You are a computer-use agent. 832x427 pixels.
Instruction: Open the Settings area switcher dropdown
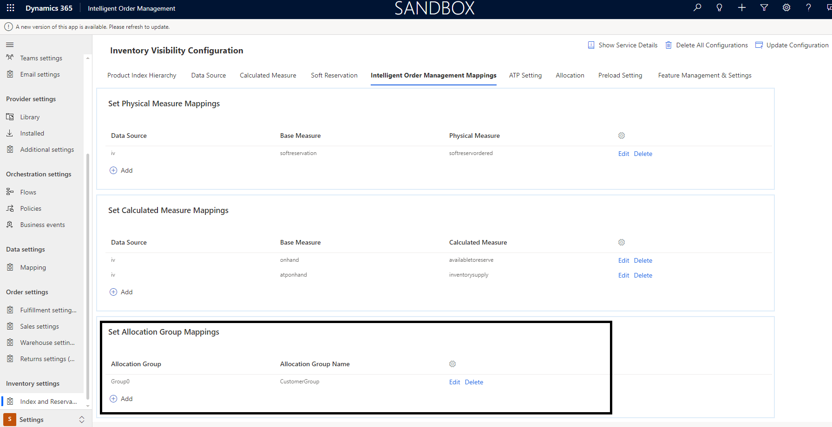82,420
